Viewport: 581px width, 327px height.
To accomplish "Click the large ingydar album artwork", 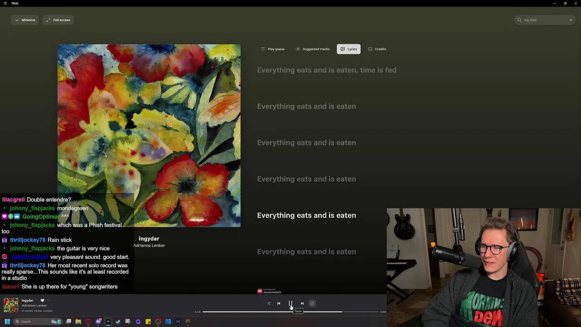I will 149,135.
